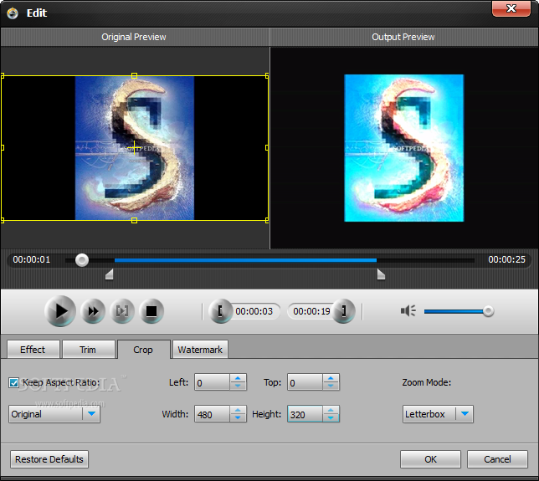Screen dimensions: 539x481
Task: Click the bottom-right corner crop handle
Action: pos(267,221)
